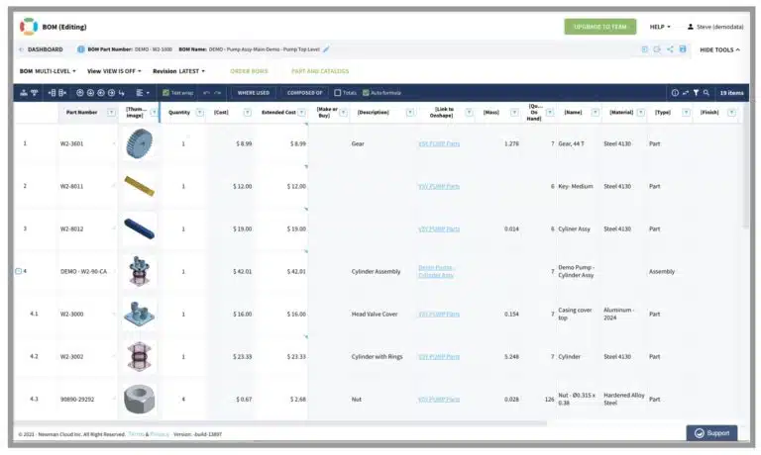Click the UPGRADE TO TEAM button
Image resolution: width=761 pixels, height=455 pixels.
coord(599,27)
